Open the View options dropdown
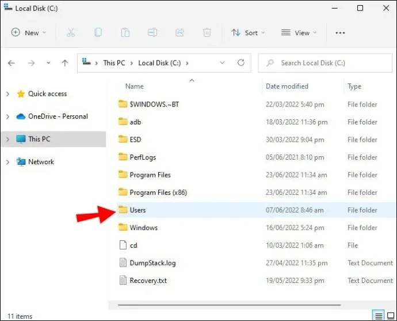This screenshot has width=397, height=321. tap(299, 33)
